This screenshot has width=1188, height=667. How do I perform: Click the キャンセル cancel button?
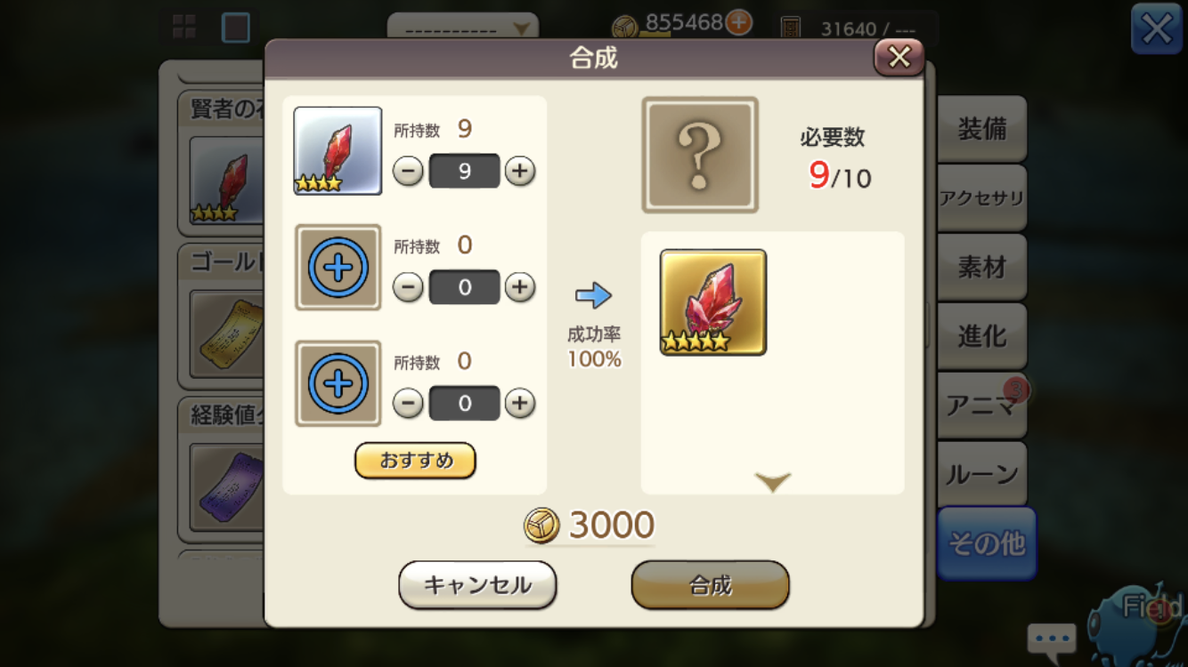(477, 585)
